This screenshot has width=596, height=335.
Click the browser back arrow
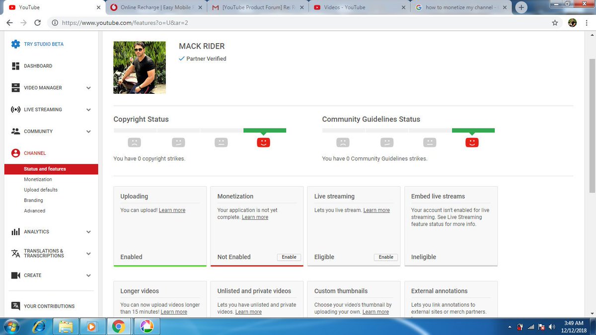coord(9,23)
